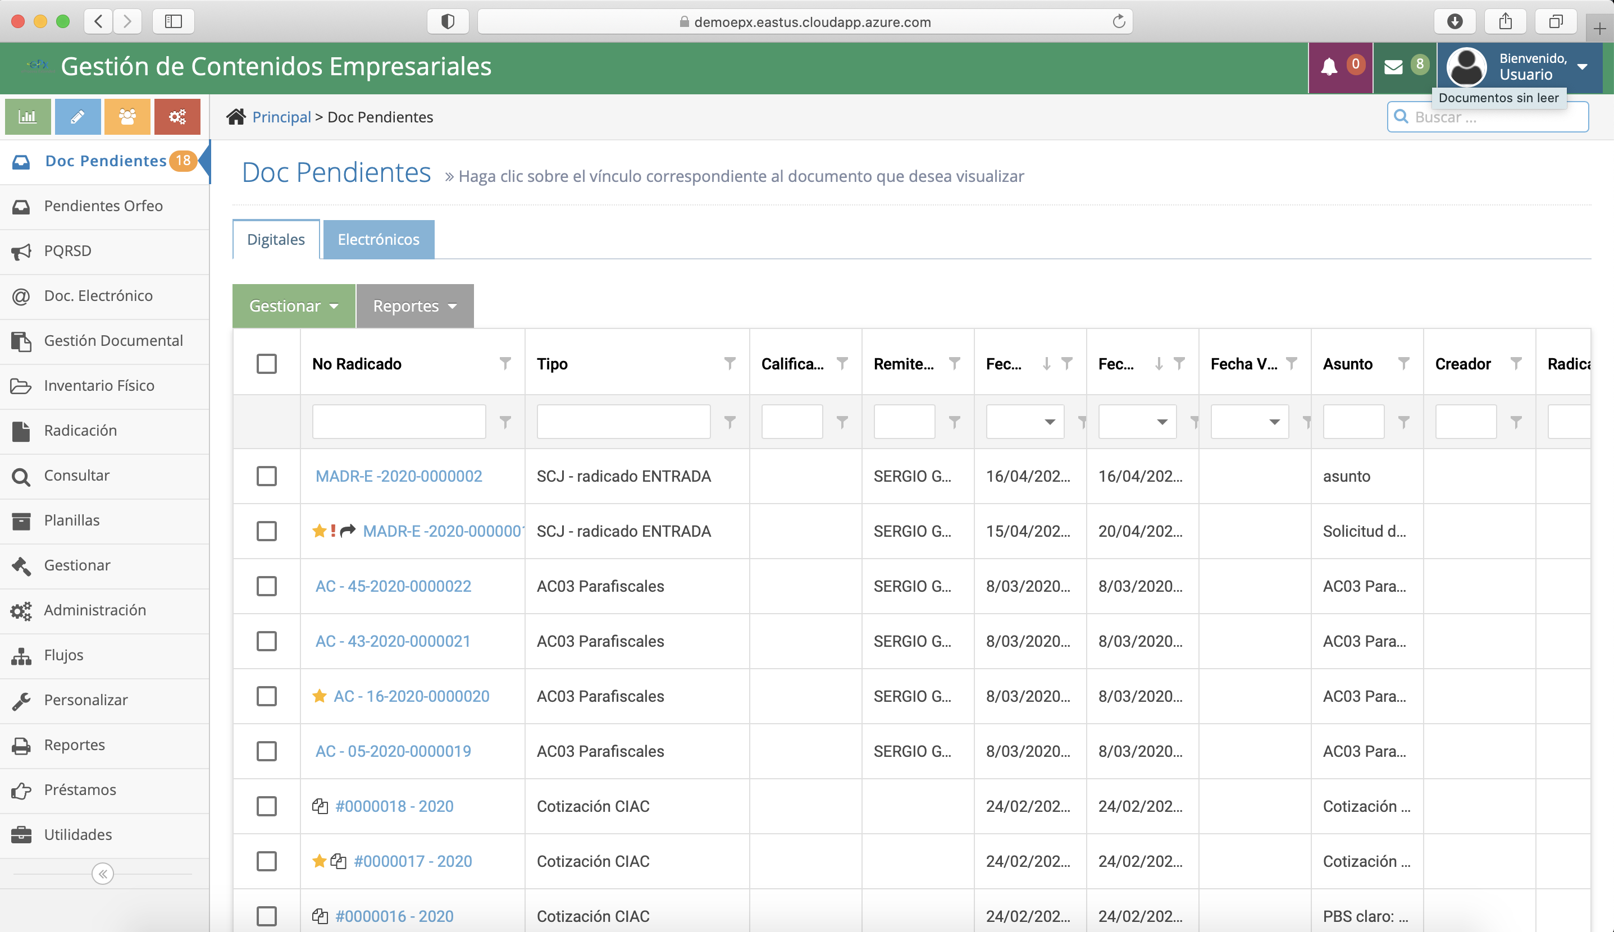Screen dimensions: 1614x932
Task: Sort by first Fec... column arrow
Action: pos(1047,364)
